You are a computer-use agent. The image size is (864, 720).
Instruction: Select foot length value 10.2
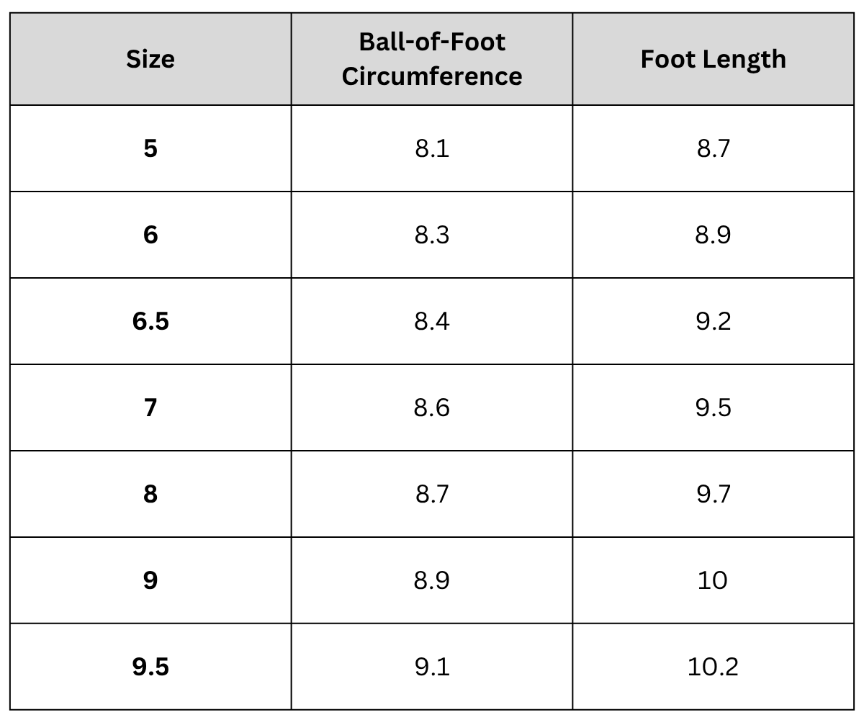click(x=713, y=667)
